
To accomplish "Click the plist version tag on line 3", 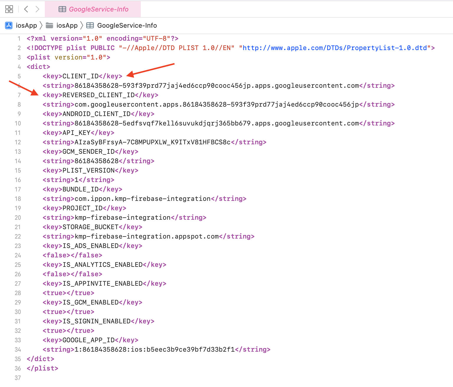I will 68,57.
